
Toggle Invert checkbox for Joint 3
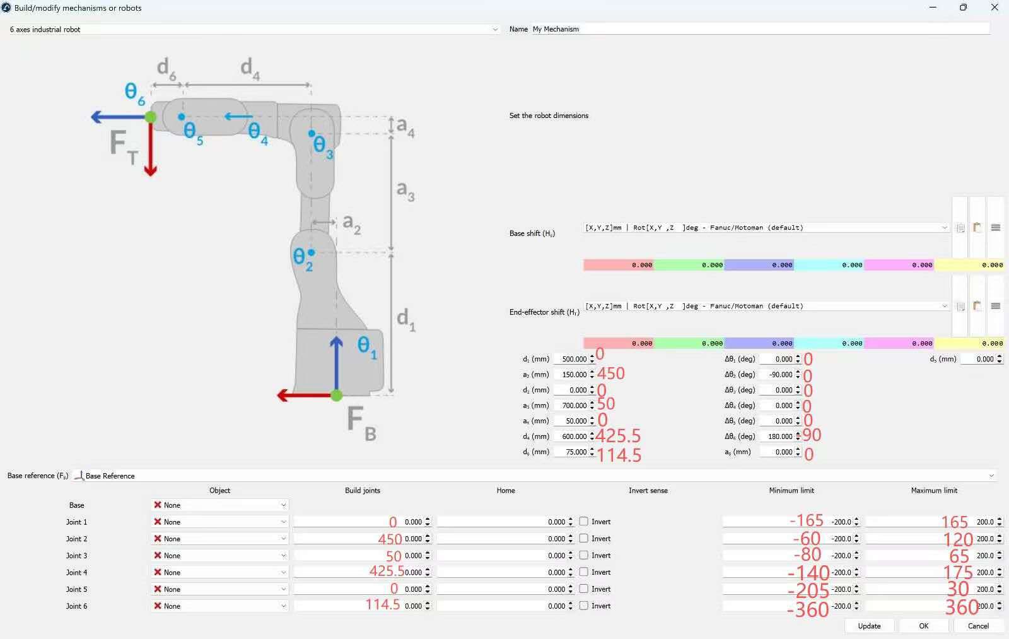coord(584,555)
